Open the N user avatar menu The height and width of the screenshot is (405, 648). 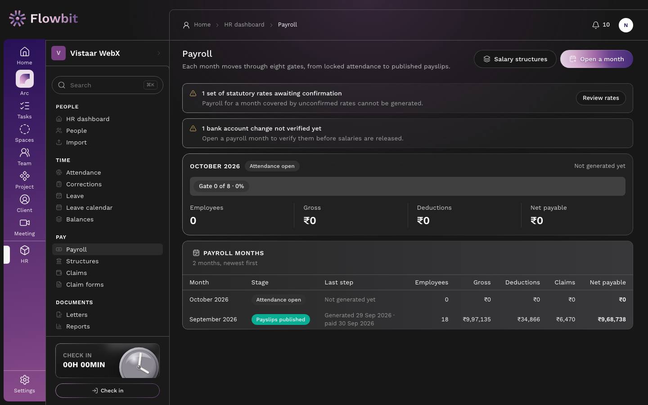click(x=625, y=25)
